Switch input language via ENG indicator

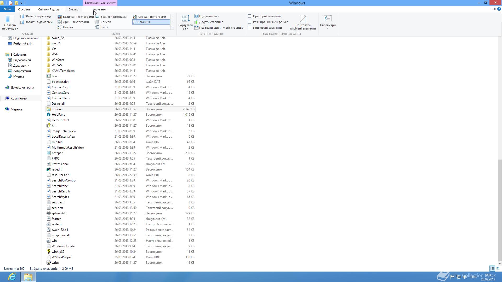click(474, 277)
